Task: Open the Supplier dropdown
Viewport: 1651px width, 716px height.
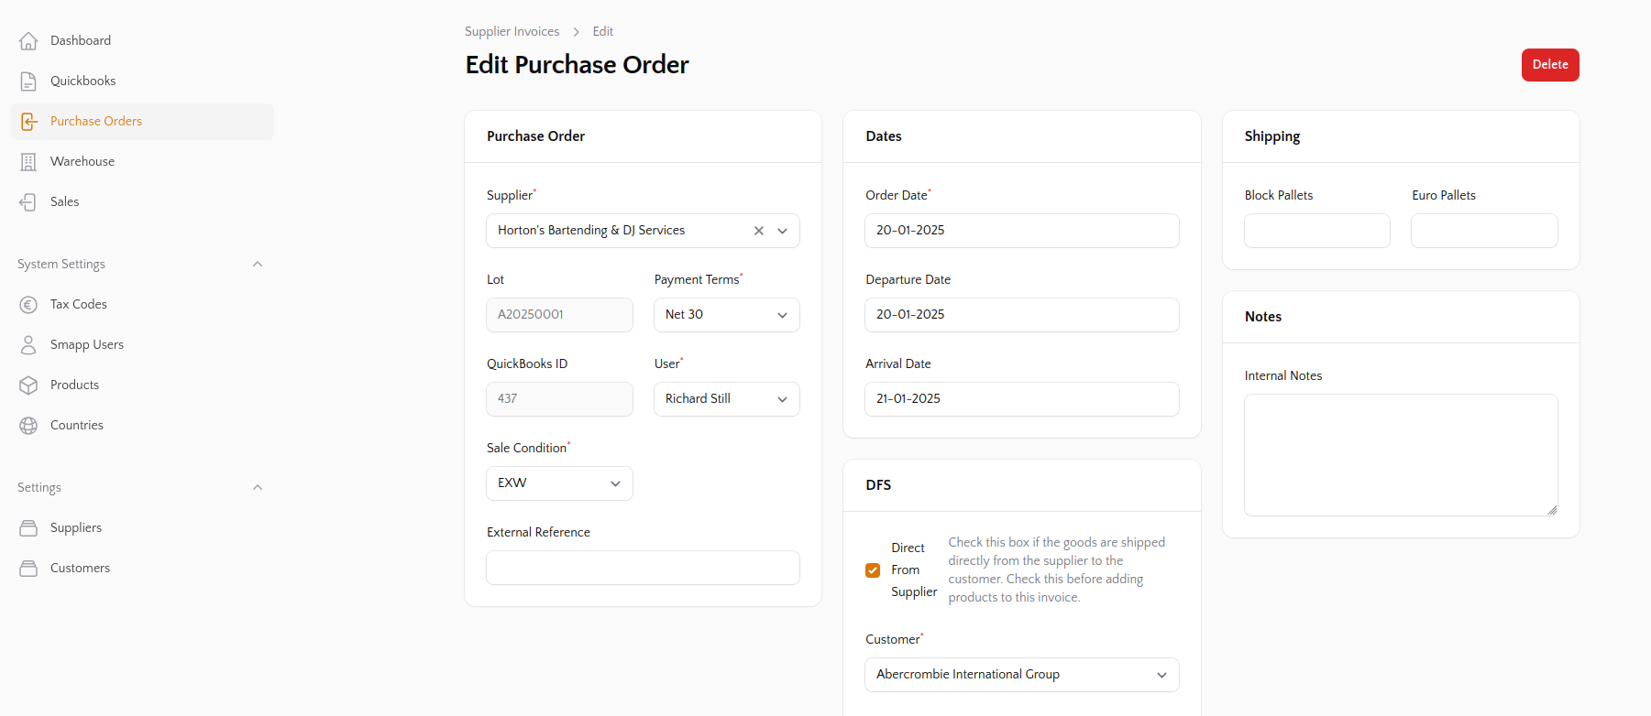Action: point(643,231)
